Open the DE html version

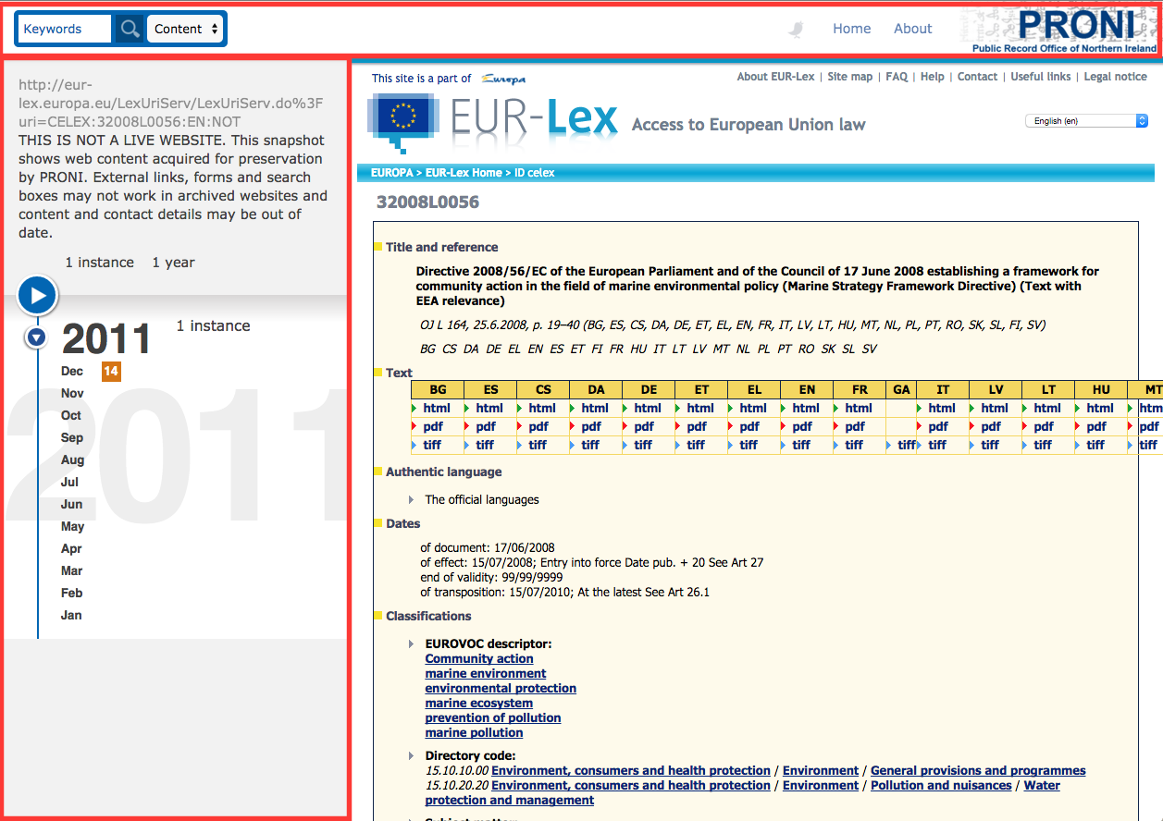[648, 408]
